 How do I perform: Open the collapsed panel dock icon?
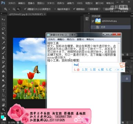point(87,19)
